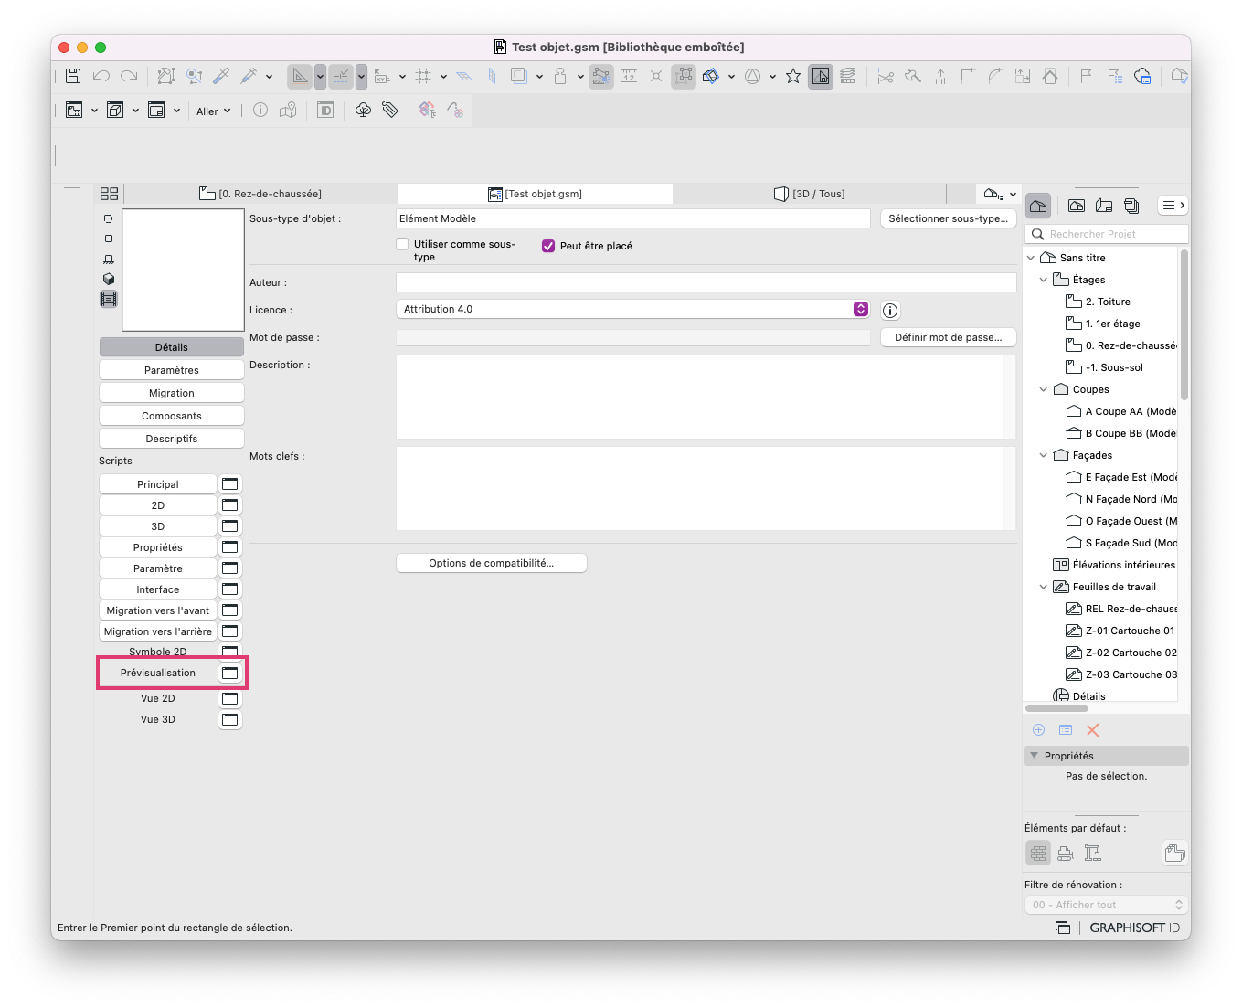Open the Licence Attribution 4.0 dropdown
This screenshot has height=1008, width=1242.
pyautogui.click(x=632, y=309)
